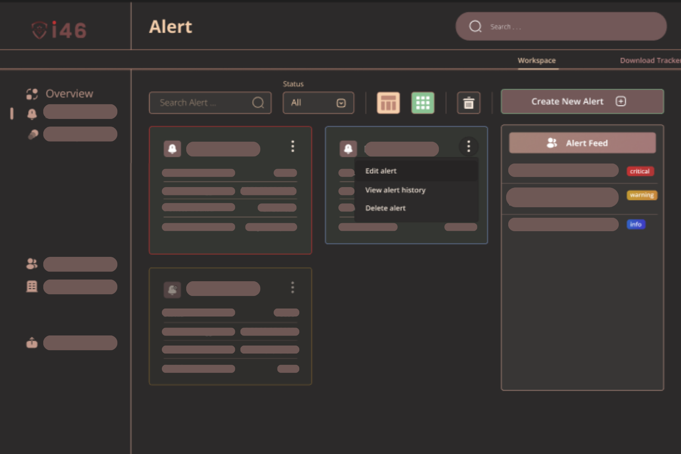
Task: Click the dropdown chevron in Status box
Action: pos(341,103)
